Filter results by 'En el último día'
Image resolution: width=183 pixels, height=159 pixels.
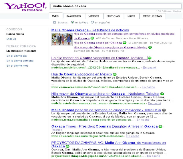pyautogui.click(x=17, y=56)
